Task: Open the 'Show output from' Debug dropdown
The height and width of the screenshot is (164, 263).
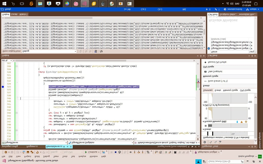Action: [49, 51]
